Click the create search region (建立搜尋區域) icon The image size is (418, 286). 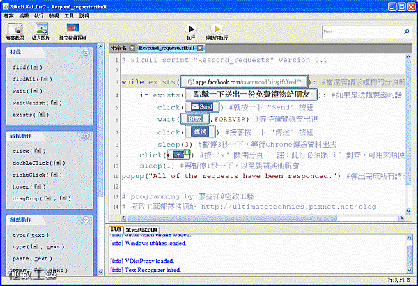coord(72,29)
